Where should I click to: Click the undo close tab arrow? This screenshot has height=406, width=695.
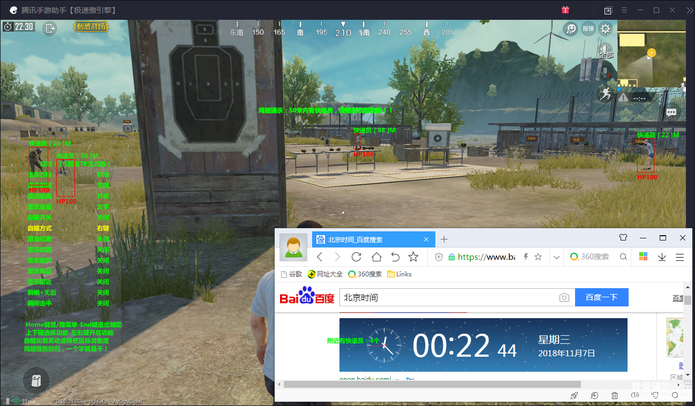395,257
